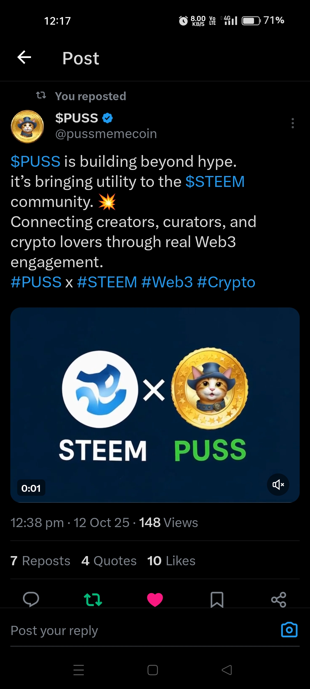Screen dimensions: 310x689
Task: Tap the Android home button
Action: tap(153, 670)
